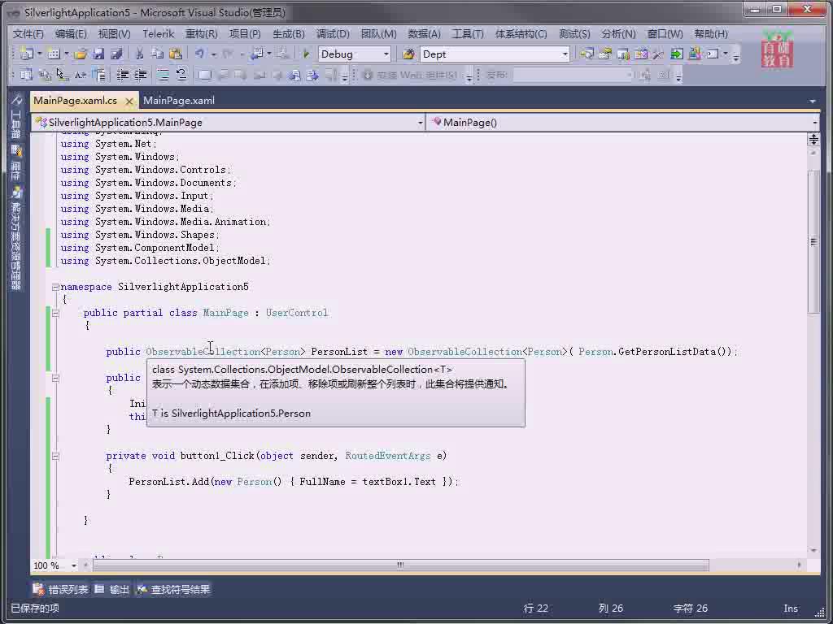This screenshot has height=624, width=833.
Task: Cut selection using the scissors icon
Action: [140, 54]
